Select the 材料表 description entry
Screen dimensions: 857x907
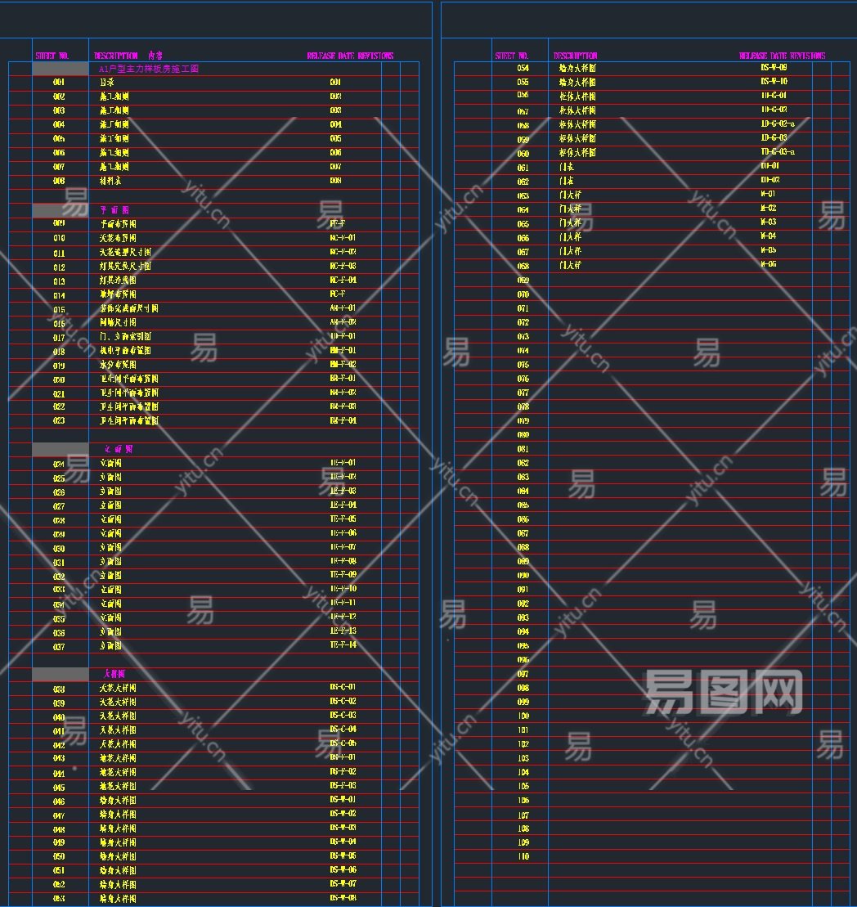(114, 181)
